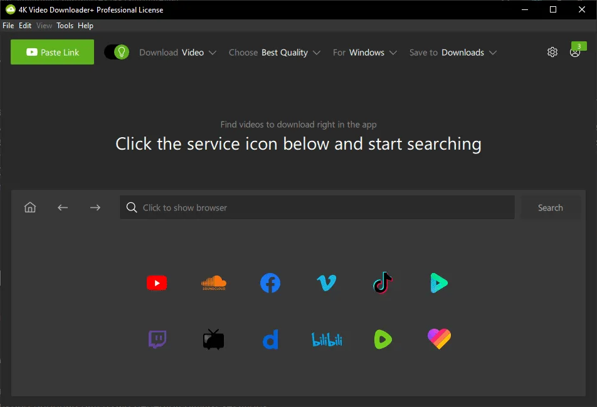Open the Likee heart service icon
This screenshot has height=407, width=597.
click(x=439, y=339)
